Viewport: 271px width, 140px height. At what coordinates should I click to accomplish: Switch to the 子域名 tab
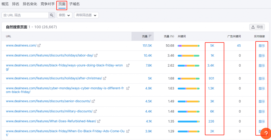tap(74, 4)
